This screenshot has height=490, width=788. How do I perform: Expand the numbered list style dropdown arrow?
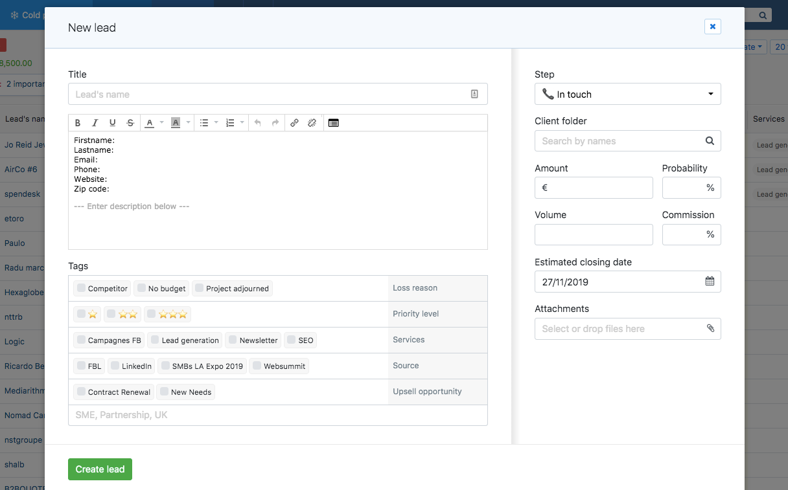click(x=242, y=123)
